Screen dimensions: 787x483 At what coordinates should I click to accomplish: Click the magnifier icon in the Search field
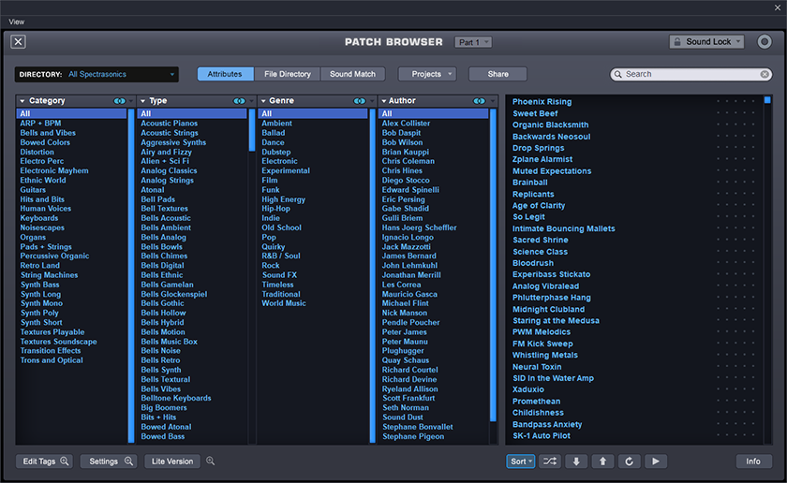coord(617,74)
